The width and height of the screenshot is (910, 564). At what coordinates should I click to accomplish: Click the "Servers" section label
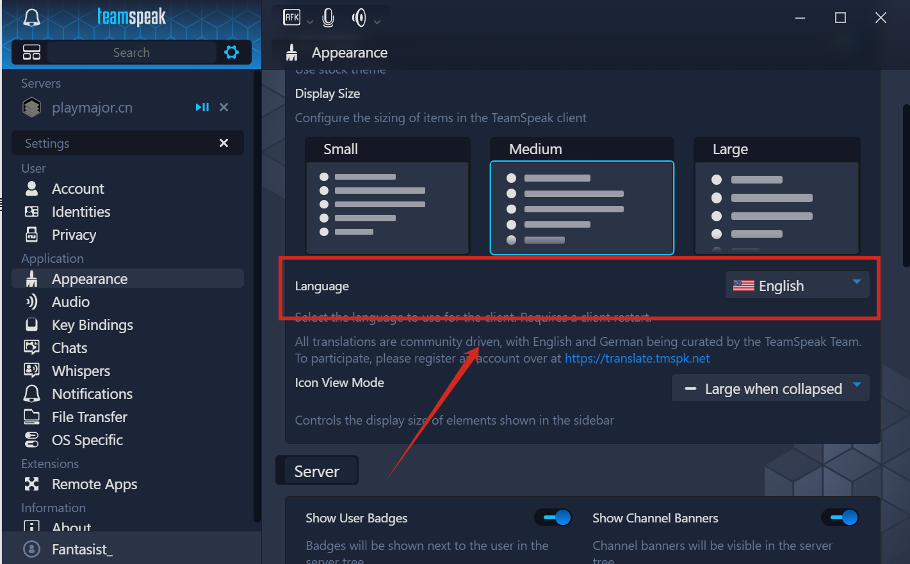click(41, 83)
